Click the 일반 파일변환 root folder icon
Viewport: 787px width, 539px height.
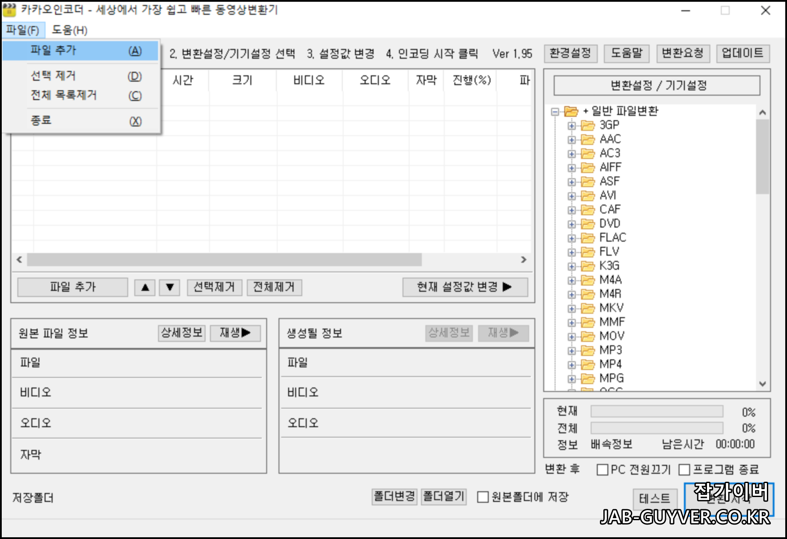point(571,111)
